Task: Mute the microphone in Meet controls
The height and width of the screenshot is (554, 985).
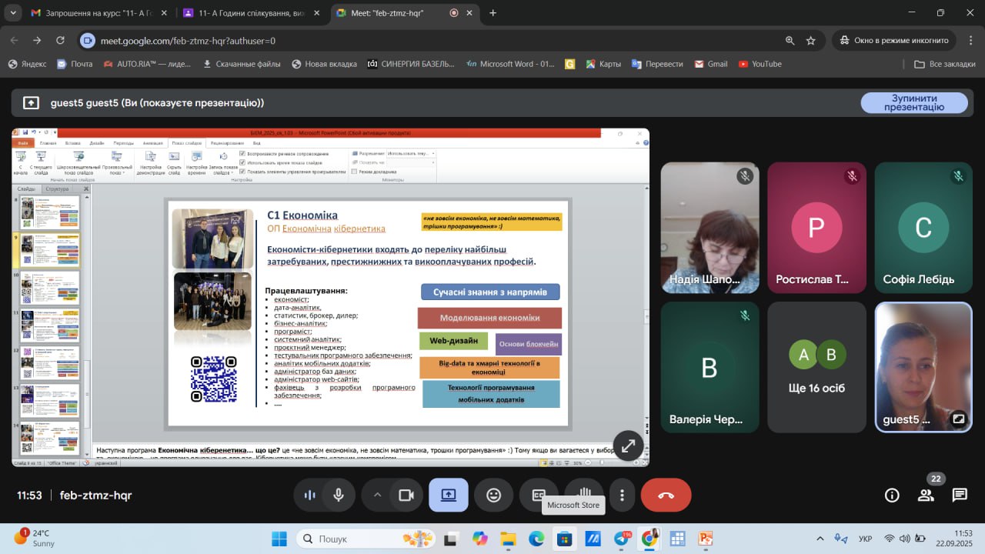Action: click(x=338, y=496)
